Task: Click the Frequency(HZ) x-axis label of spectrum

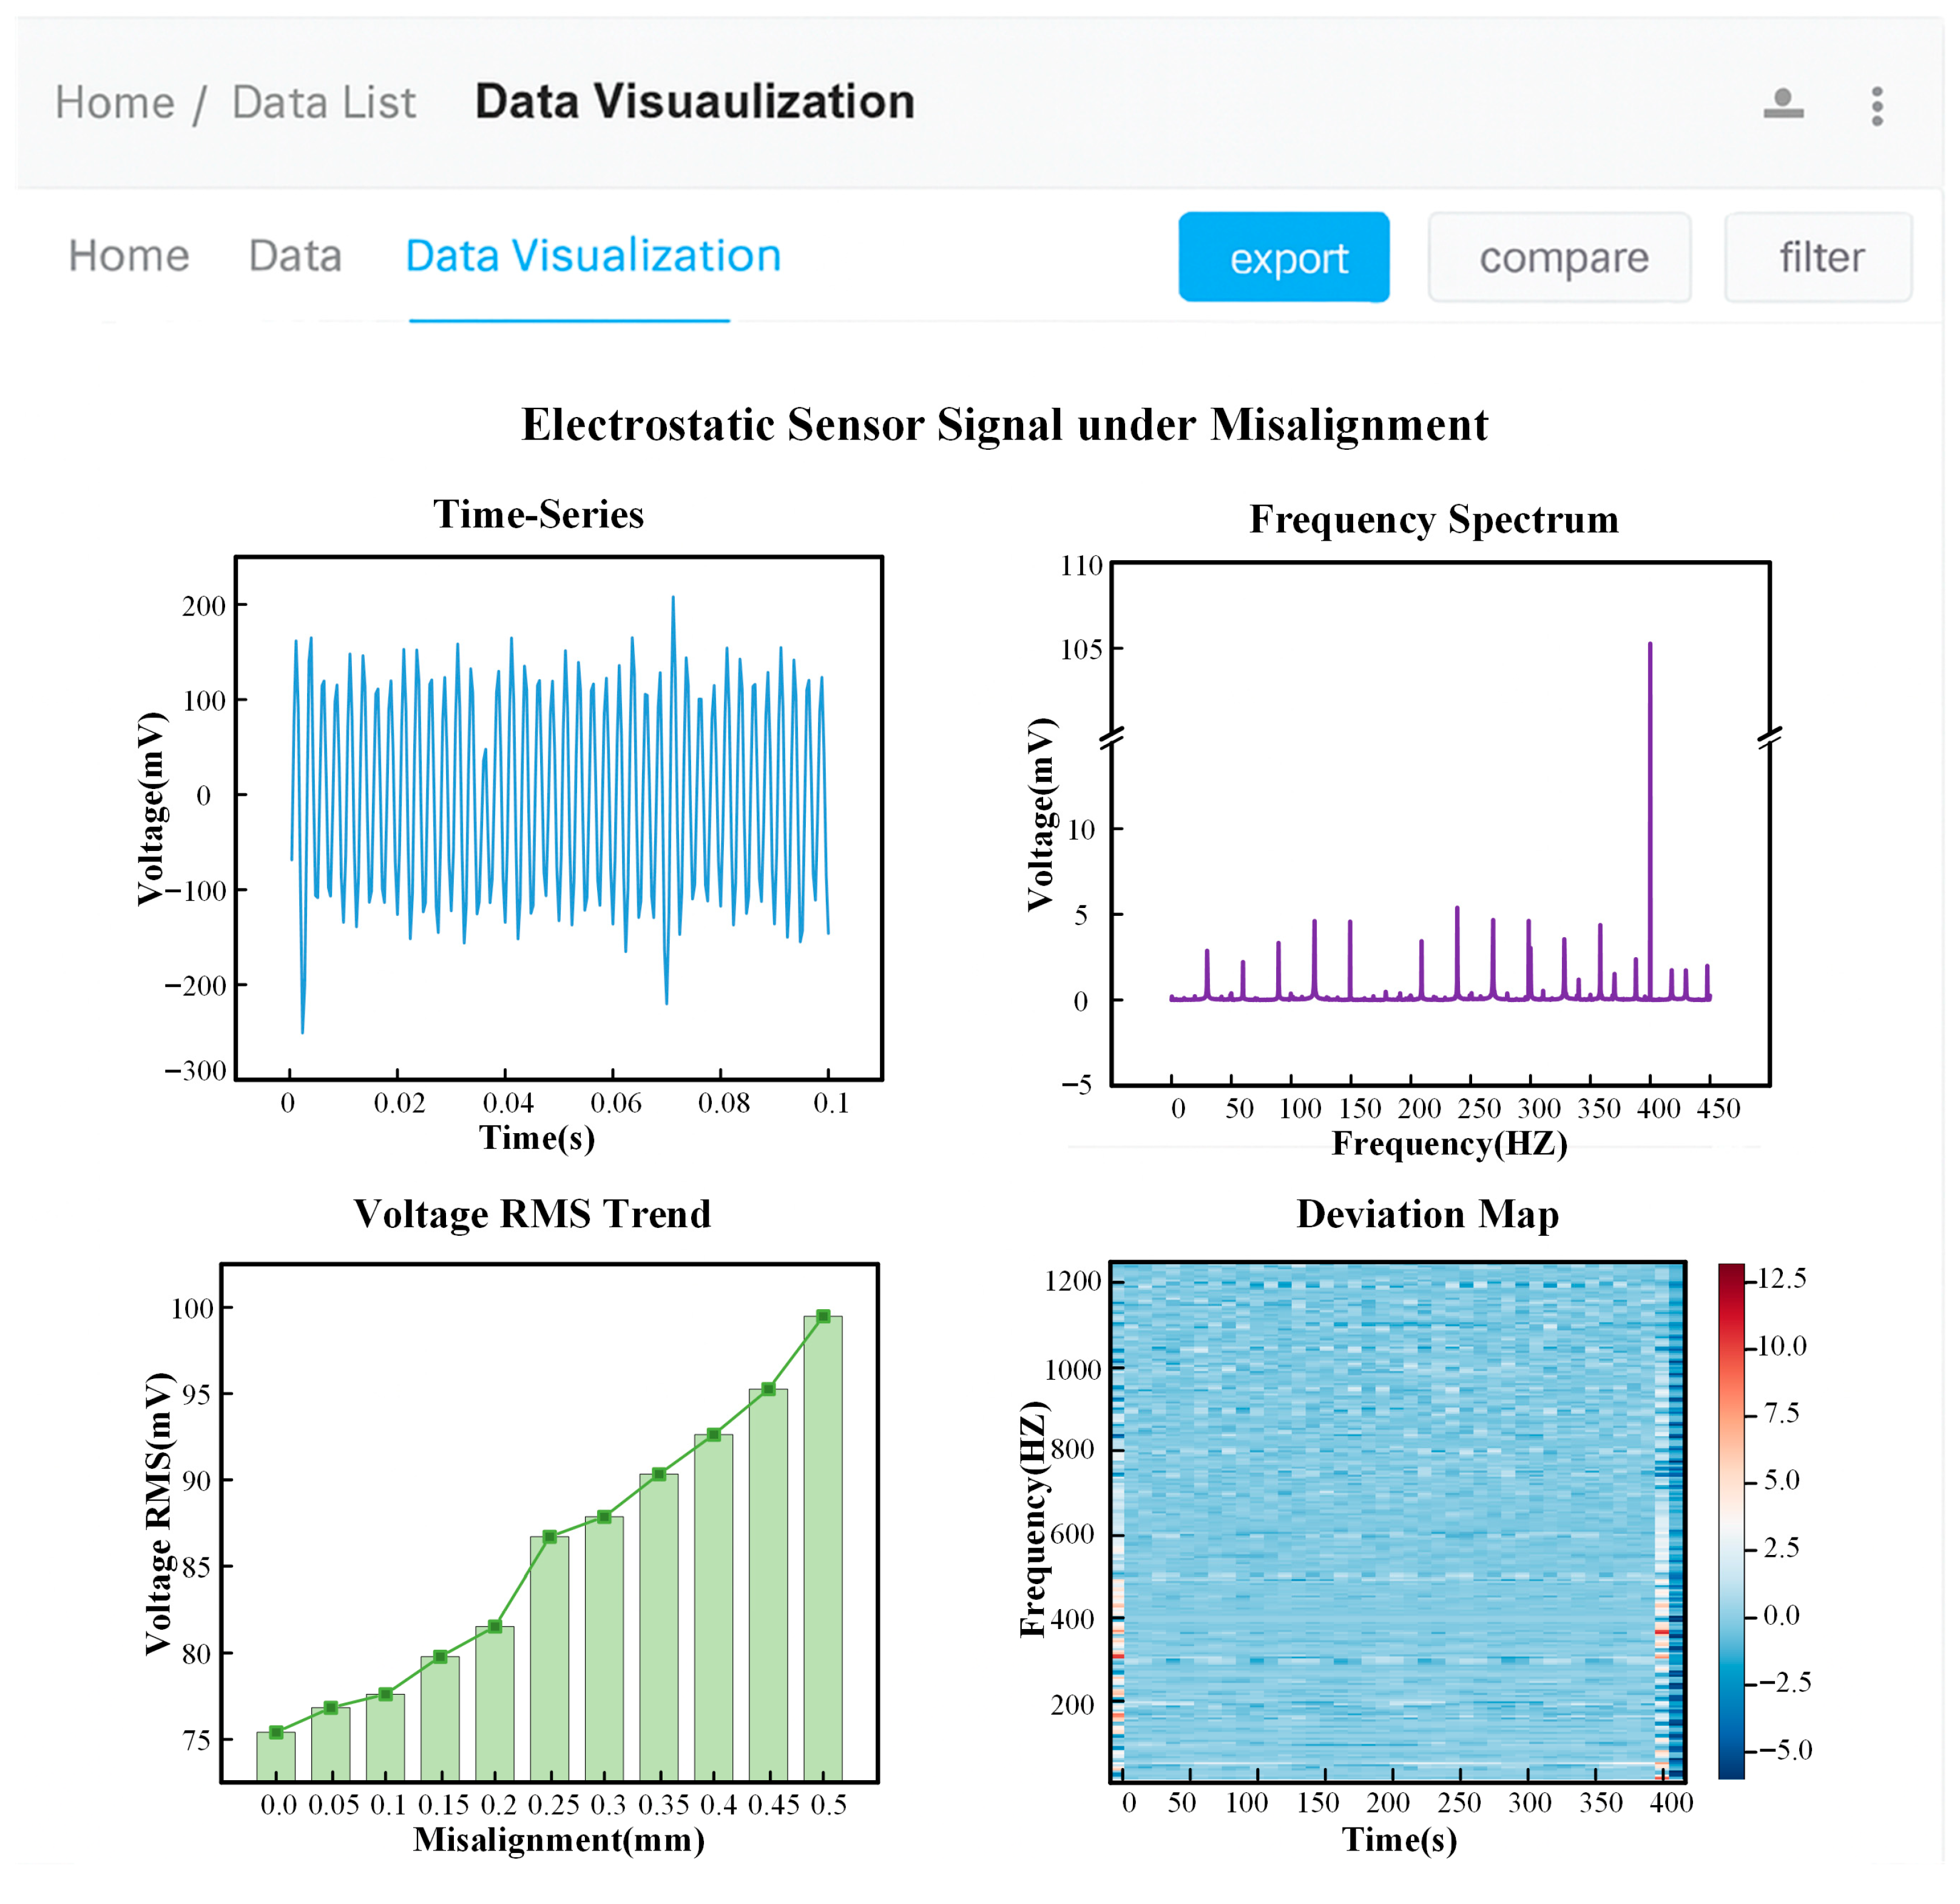Action: [1450, 1143]
